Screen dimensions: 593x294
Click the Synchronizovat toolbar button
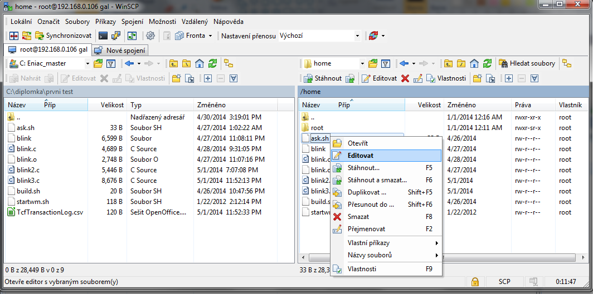pyautogui.click(x=64, y=36)
